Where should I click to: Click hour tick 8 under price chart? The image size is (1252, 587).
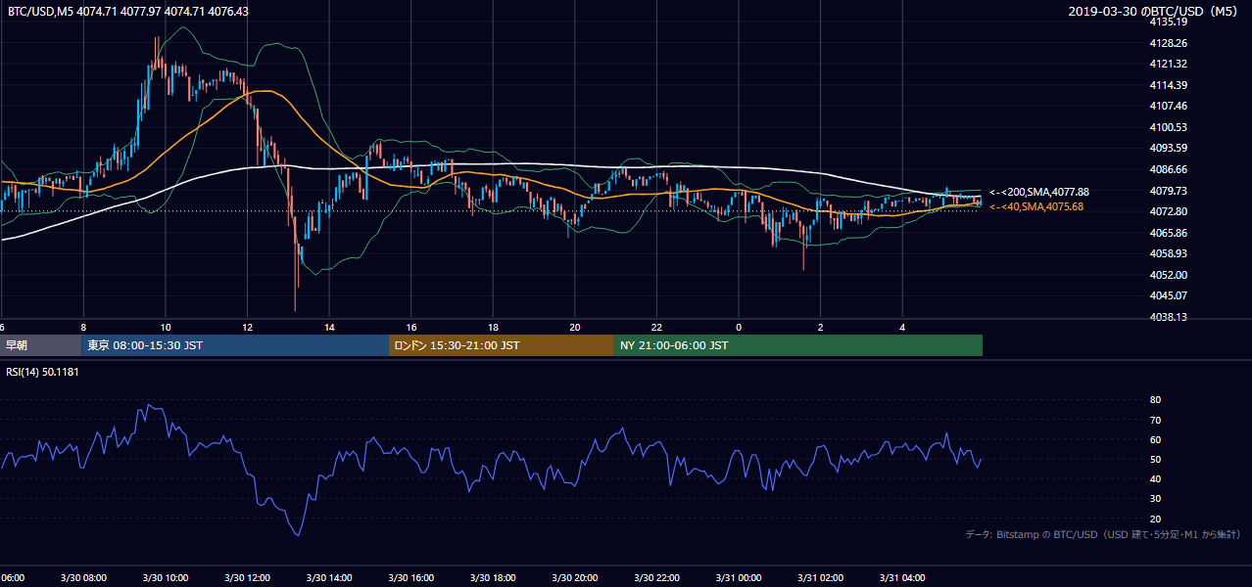[x=84, y=328]
